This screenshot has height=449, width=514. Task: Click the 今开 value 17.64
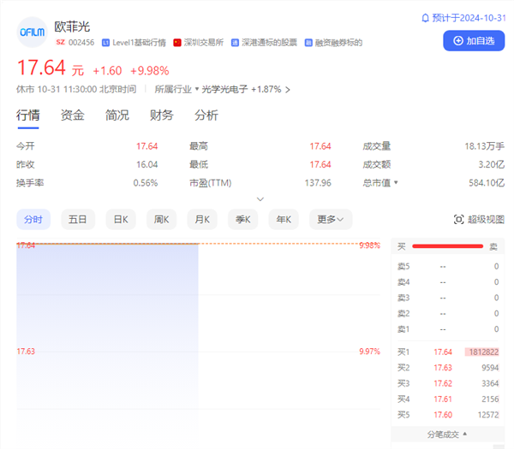(x=146, y=146)
